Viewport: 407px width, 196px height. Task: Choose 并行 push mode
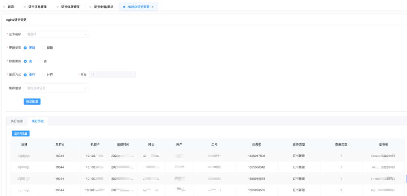point(43,74)
